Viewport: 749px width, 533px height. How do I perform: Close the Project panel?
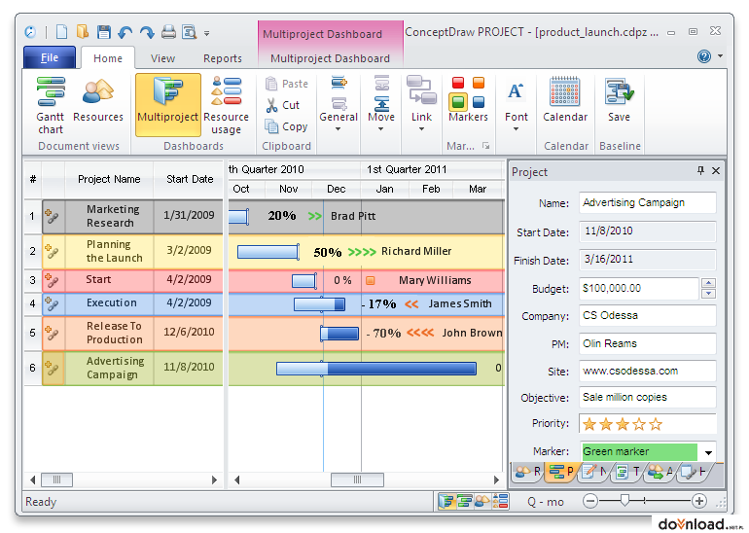pos(716,170)
